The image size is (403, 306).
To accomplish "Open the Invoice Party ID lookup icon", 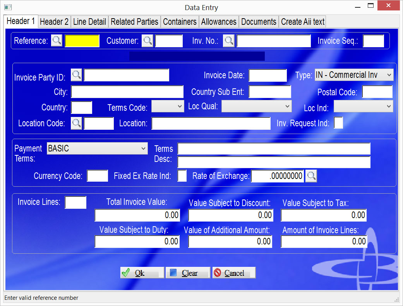I will pos(76,75).
